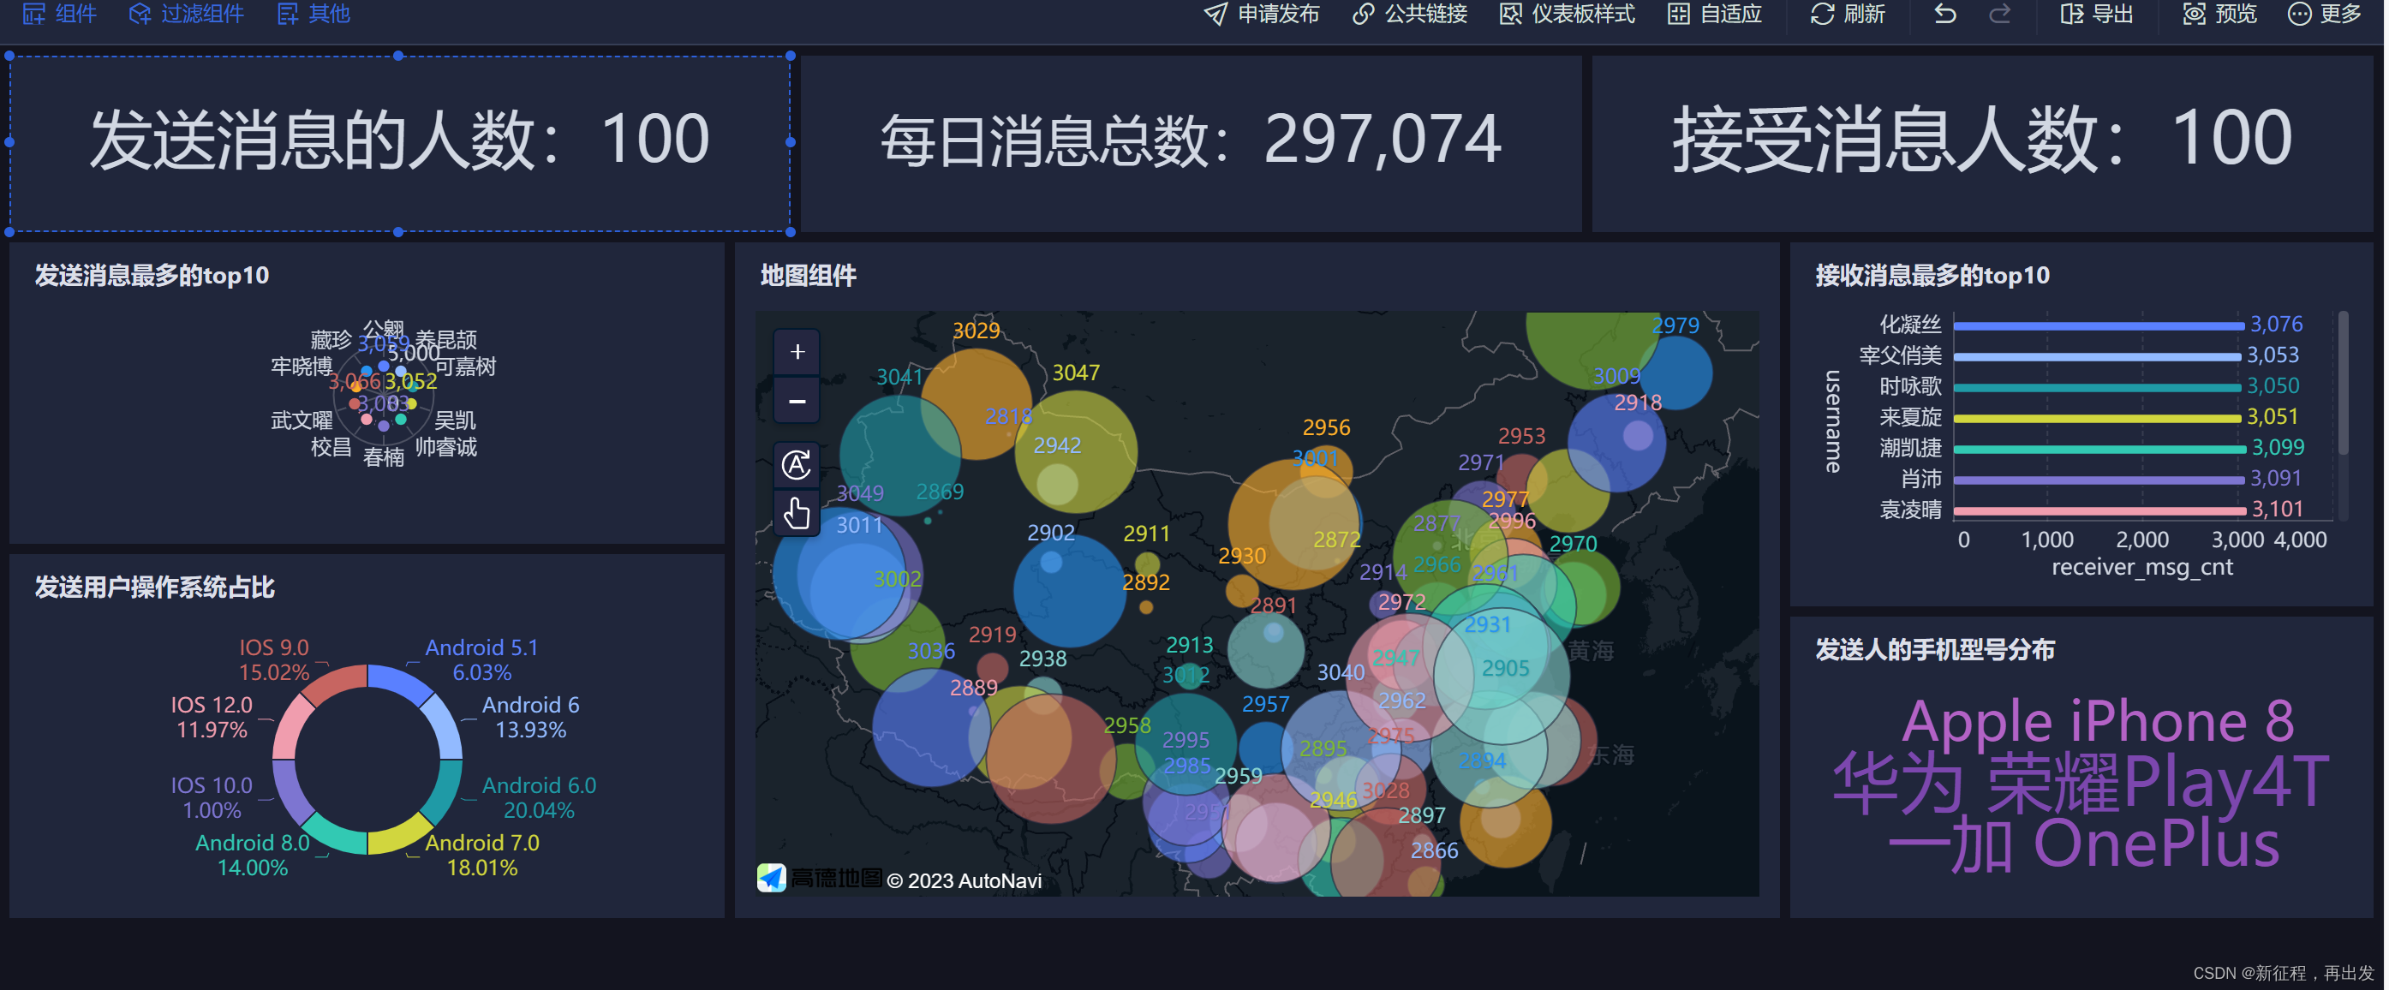
Task: Open 公共链接 public link
Action: (x=1410, y=14)
